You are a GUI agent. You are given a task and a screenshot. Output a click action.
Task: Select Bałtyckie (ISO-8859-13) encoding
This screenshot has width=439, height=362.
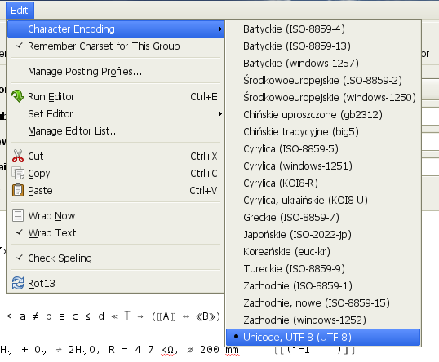323,46
